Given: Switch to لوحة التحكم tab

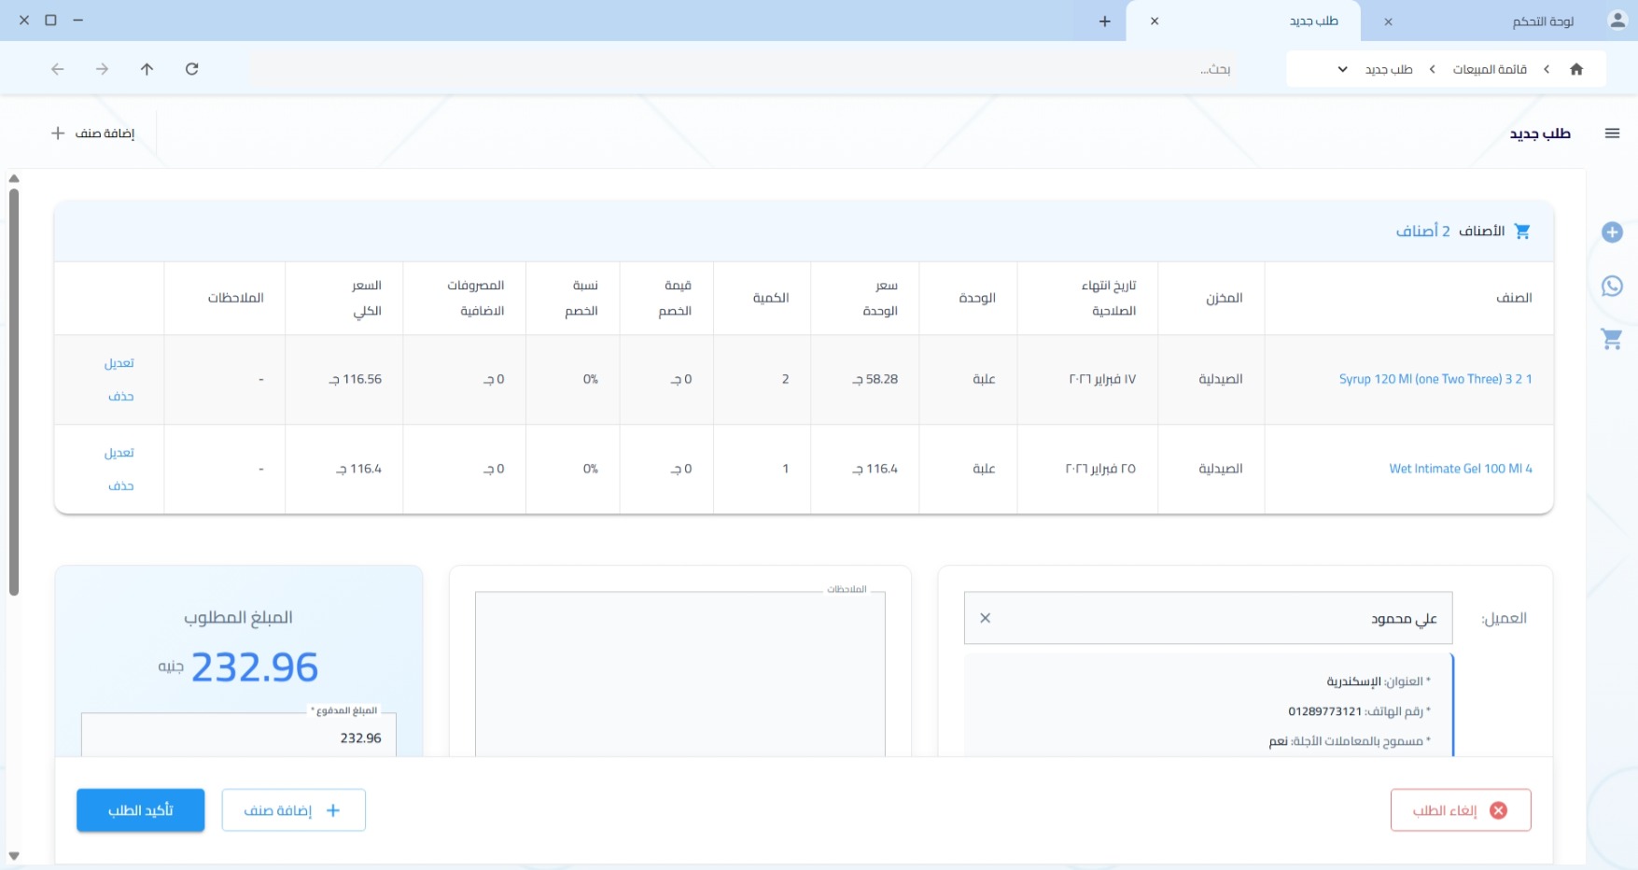Looking at the screenshot, I should point(1542,21).
